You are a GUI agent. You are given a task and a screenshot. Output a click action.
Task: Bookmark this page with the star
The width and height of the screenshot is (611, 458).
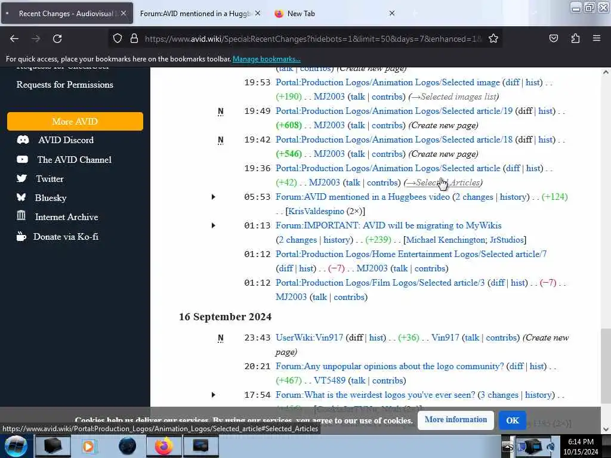point(493,39)
